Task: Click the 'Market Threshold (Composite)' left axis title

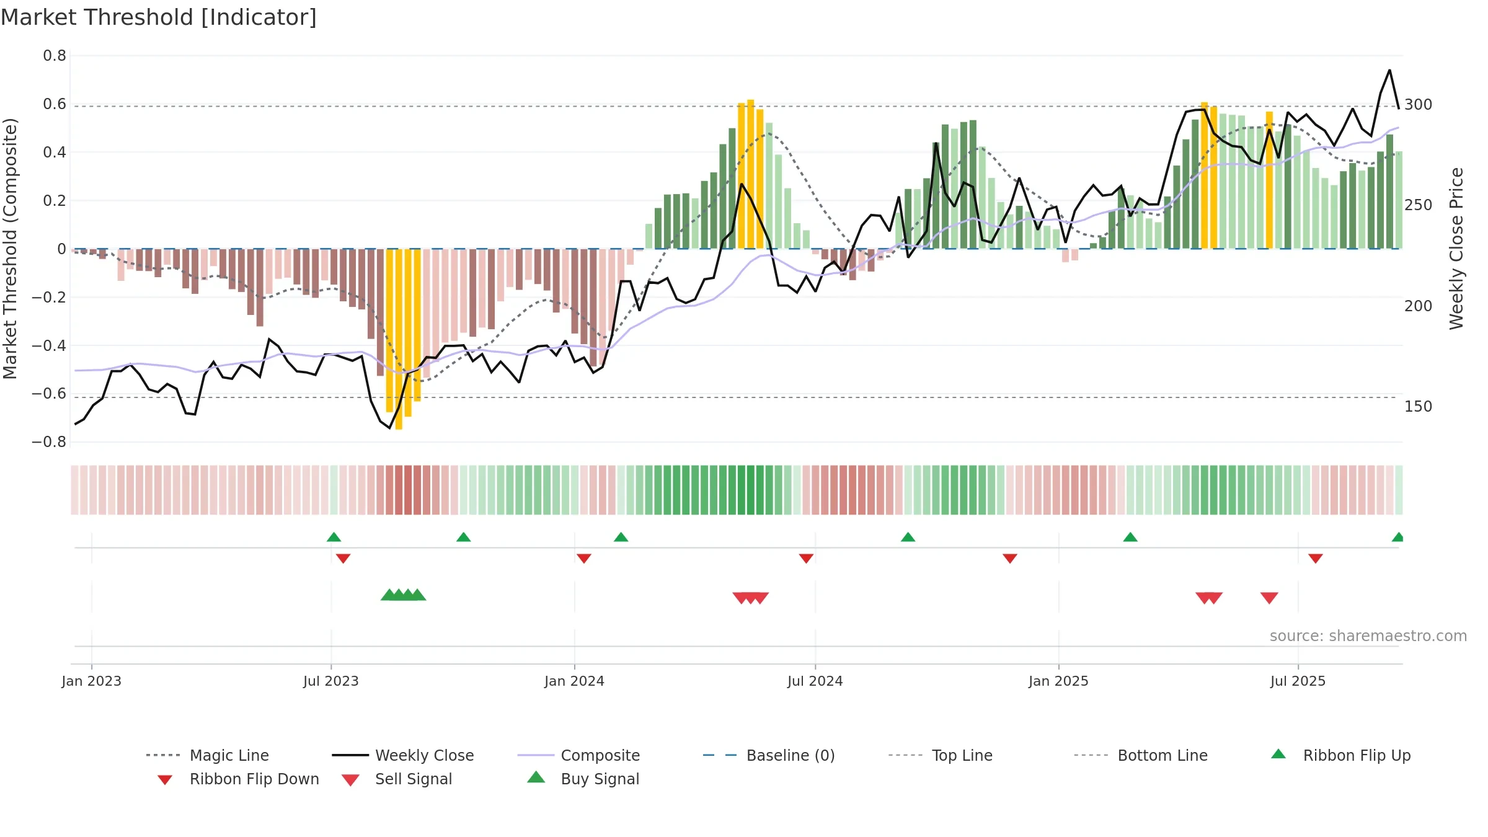Action: tap(10, 249)
